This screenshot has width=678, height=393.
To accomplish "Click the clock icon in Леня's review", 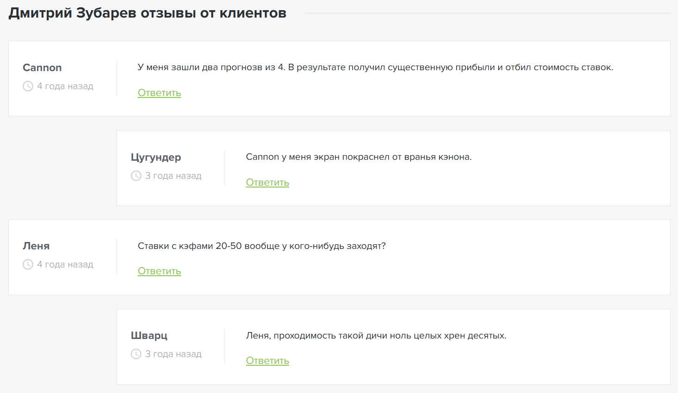I will [x=27, y=264].
